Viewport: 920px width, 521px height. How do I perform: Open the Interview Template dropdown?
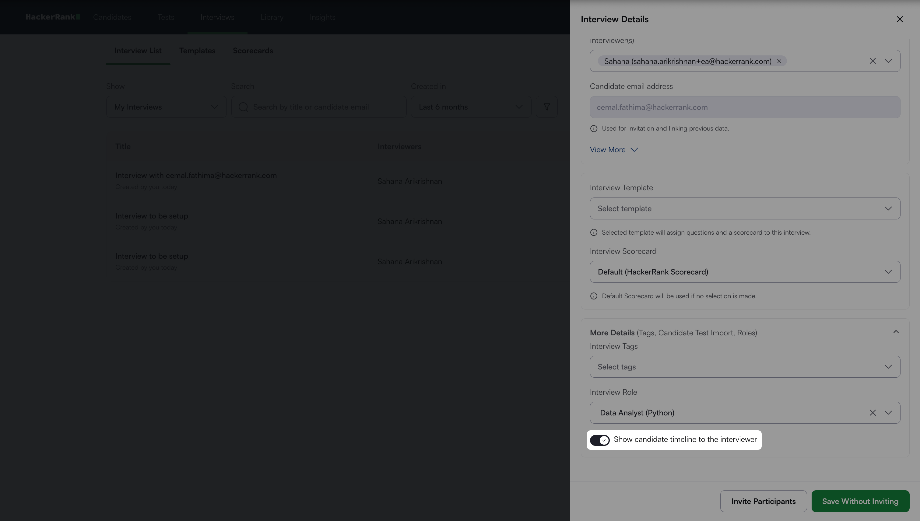(745, 209)
